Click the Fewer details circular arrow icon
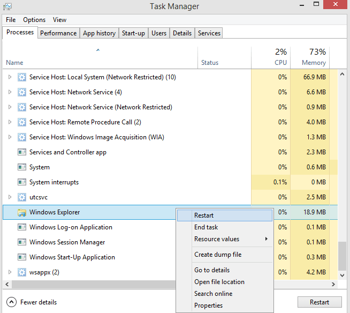Viewport: 350px width, 313px height. (11, 302)
